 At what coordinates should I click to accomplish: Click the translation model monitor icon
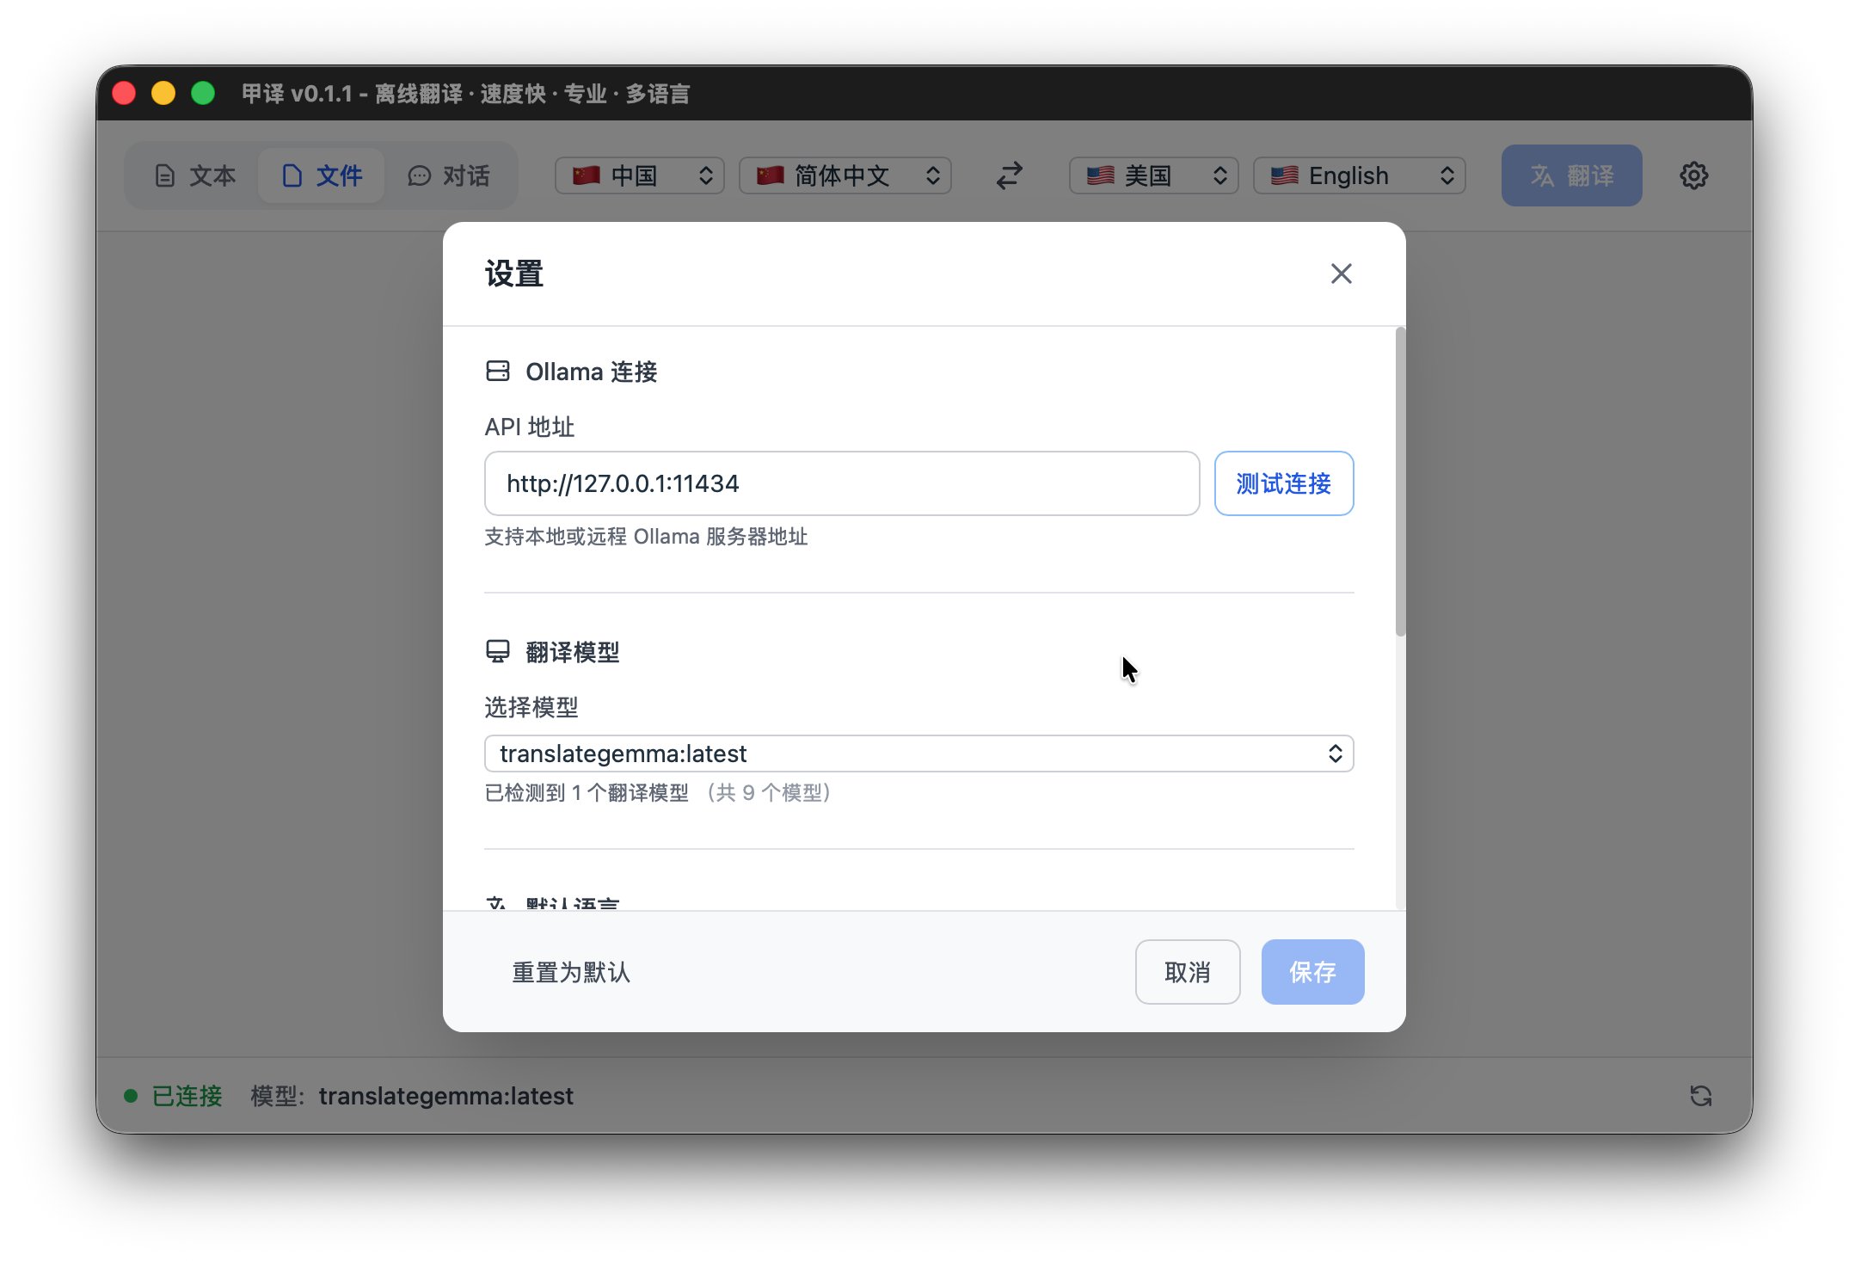tap(498, 651)
